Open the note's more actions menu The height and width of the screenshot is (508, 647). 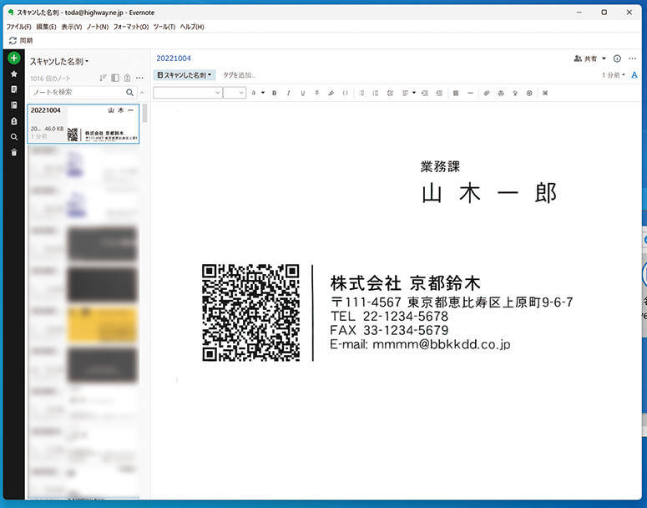pyautogui.click(x=632, y=58)
